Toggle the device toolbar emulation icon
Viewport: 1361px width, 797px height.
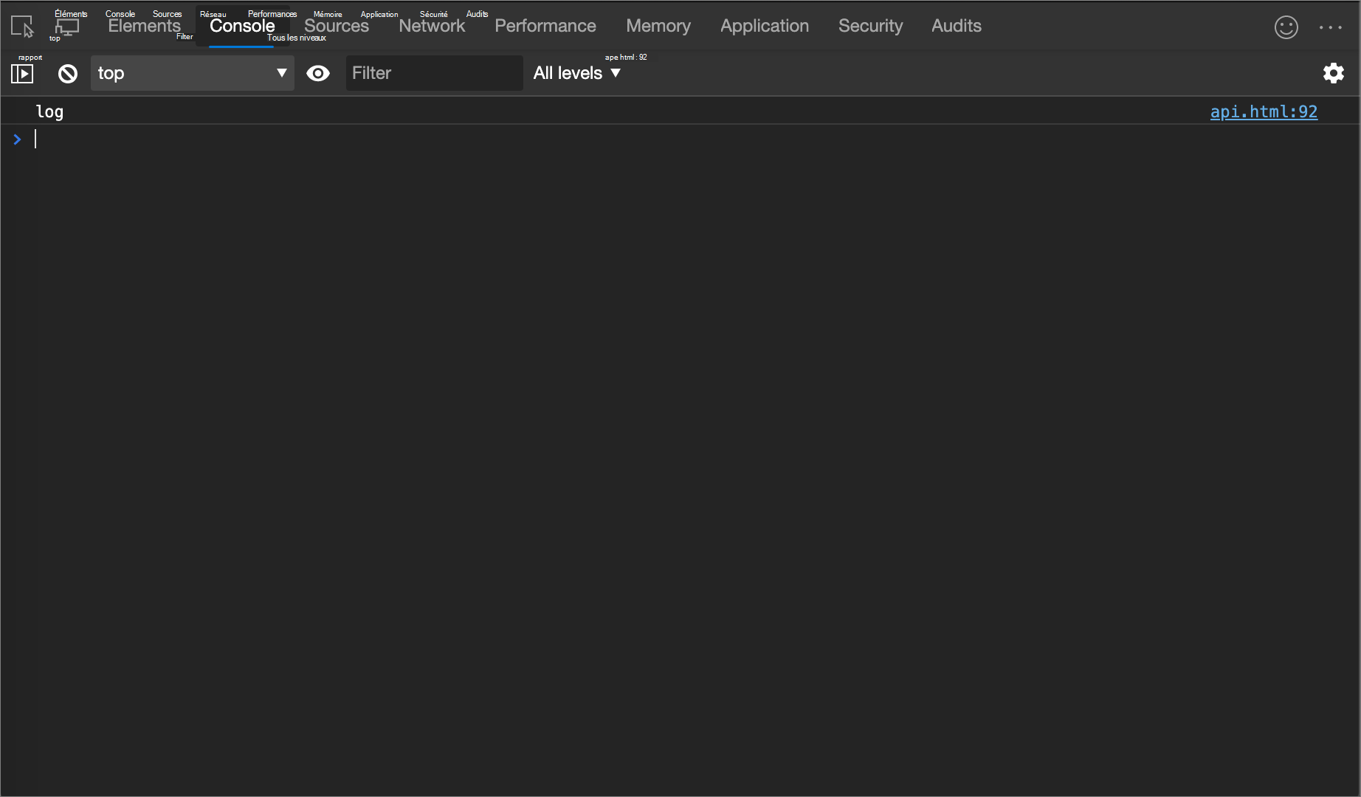67,27
